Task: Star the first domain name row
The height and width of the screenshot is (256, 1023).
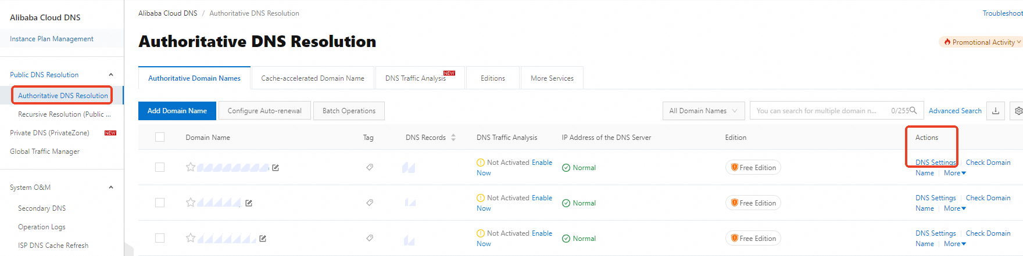Action: point(191,167)
